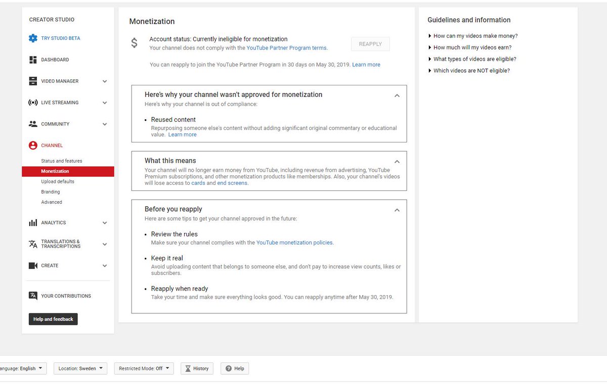Viewport: 607px width, 386px height.
Task: Click the Dashboard grid icon
Action: click(x=33, y=60)
